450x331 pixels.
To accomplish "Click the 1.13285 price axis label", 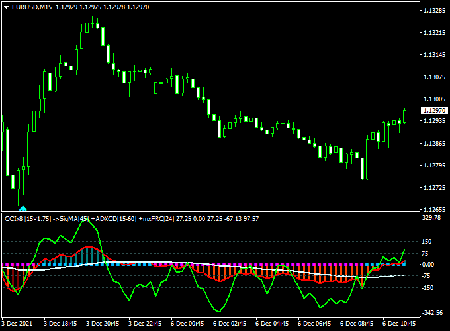I will coord(435,11).
